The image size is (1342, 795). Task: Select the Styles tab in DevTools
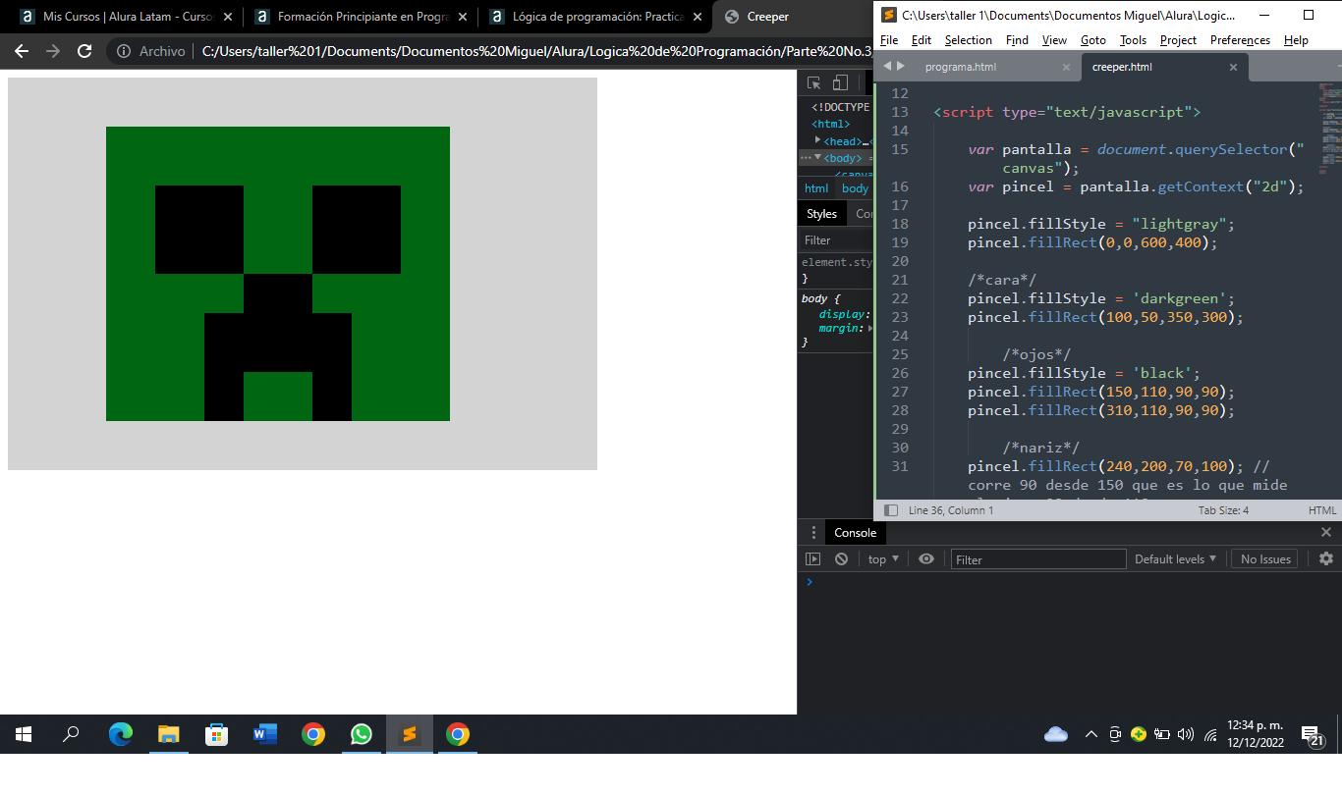pos(821,213)
